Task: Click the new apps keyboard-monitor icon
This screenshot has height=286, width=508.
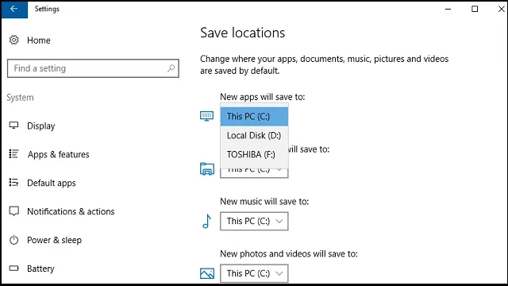Action: click(x=206, y=116)
